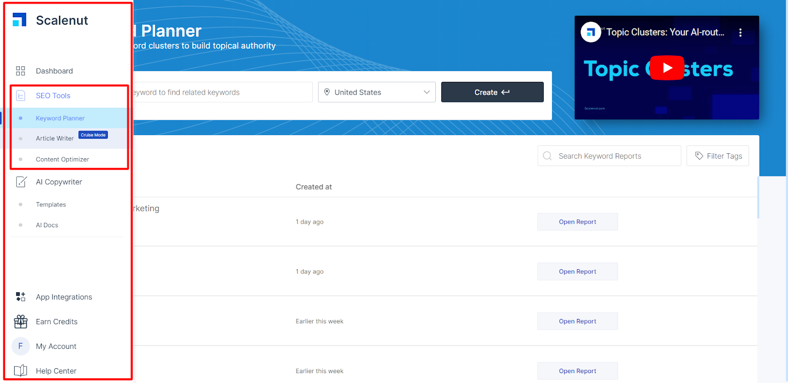788x383 pixels.
Task: Click the My Account avatar icon
Action: [21, 346]
